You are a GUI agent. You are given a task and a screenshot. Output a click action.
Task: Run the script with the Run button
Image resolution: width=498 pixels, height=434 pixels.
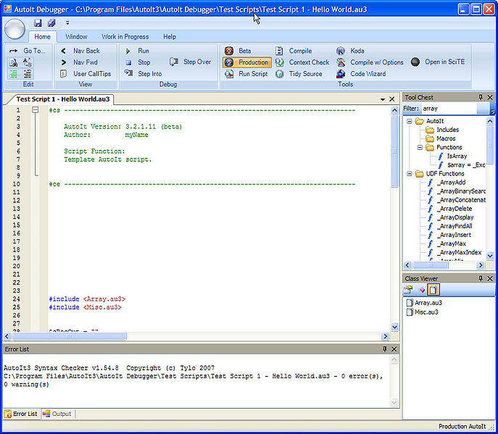137,51
